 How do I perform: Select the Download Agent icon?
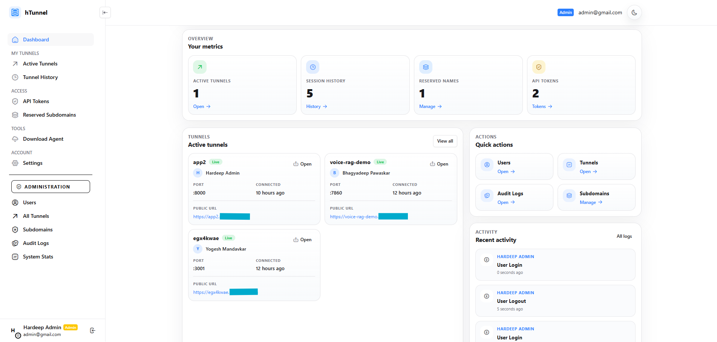click(x=15, y=139)
